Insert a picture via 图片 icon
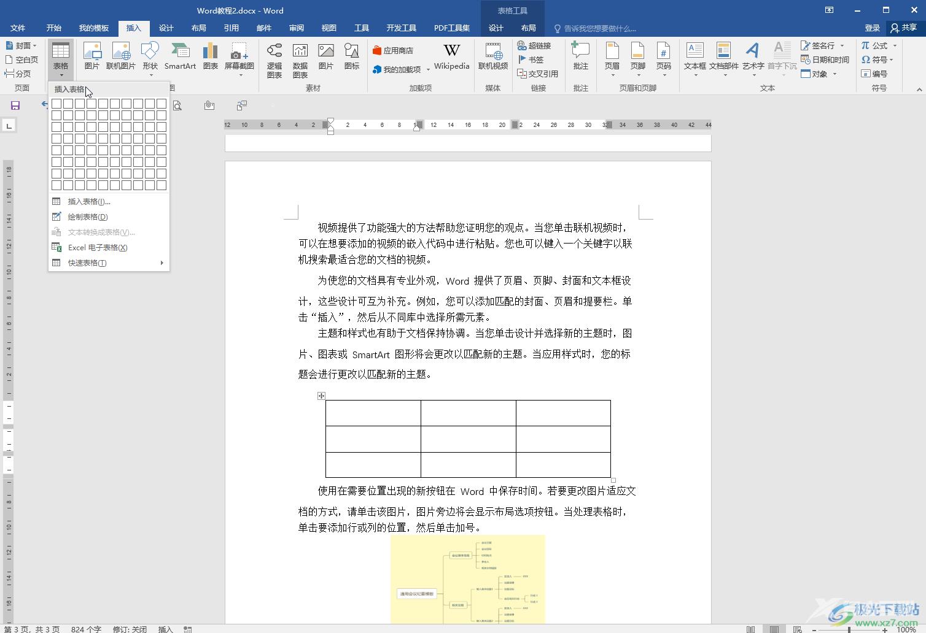926x633 pixels. (x=91, y=56)
